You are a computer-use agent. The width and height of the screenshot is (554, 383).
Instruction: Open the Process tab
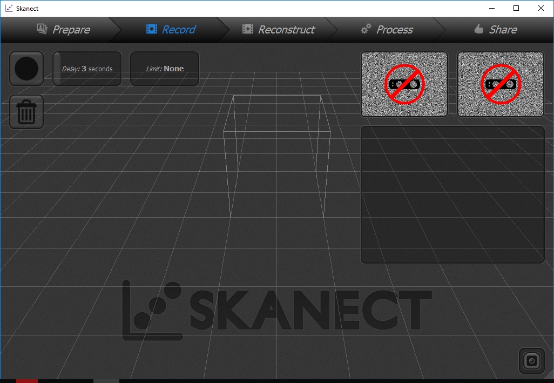coord(387,29)
